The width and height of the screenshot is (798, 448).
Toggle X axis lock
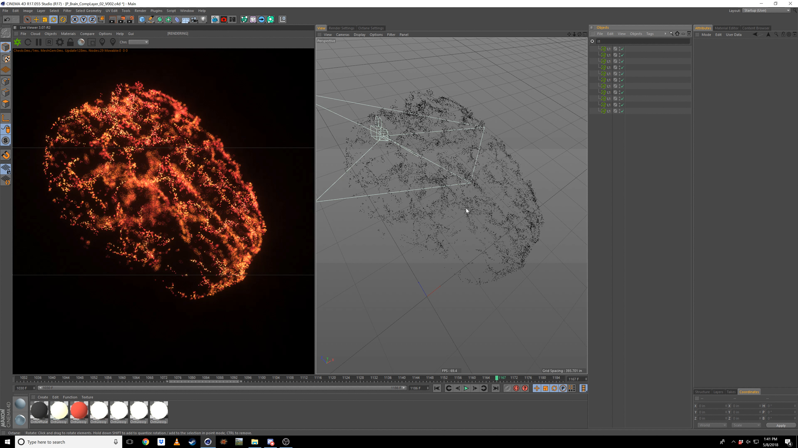[75, 19]
